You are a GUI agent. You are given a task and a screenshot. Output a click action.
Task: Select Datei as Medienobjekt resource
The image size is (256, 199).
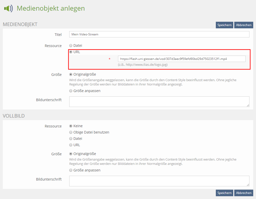point(71,46)
